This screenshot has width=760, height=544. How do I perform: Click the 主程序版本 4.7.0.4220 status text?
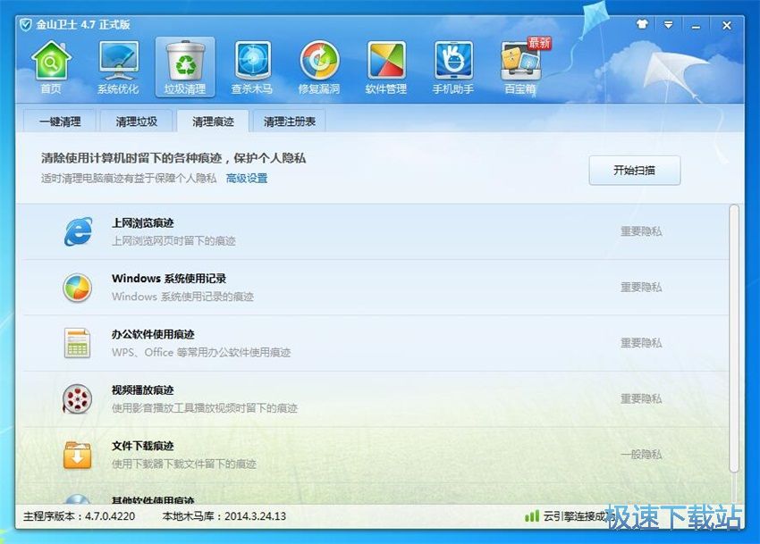point(79,516)
